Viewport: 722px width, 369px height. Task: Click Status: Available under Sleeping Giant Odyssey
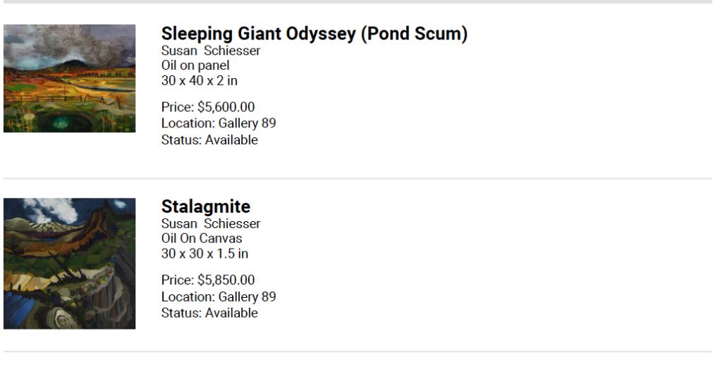tap(209, 140)
